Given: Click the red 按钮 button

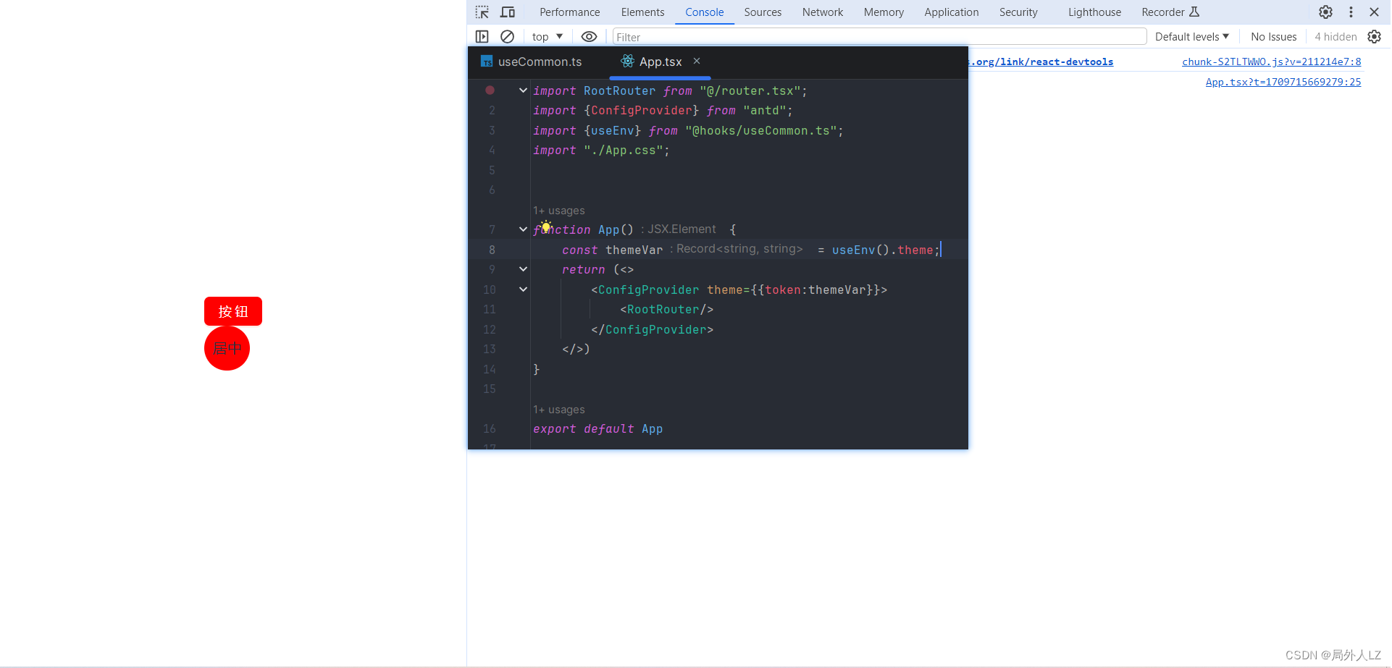Looking at the screenshot, I should pos(232,311).
